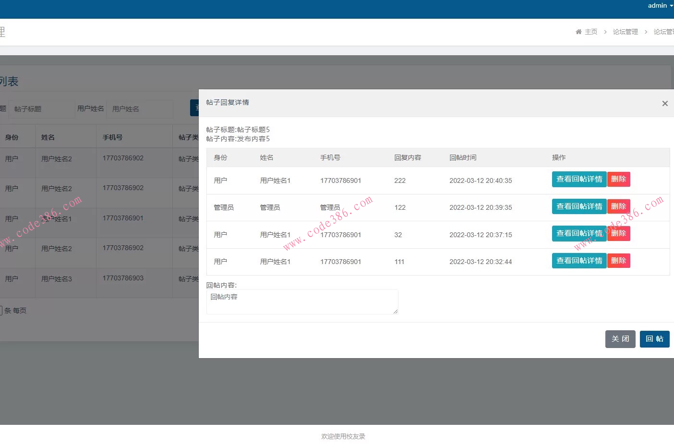Click the 回帖内容 text area

[302, 302]
